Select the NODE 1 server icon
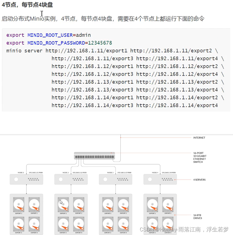Screen dimensions: 233x235 [26, 179]
